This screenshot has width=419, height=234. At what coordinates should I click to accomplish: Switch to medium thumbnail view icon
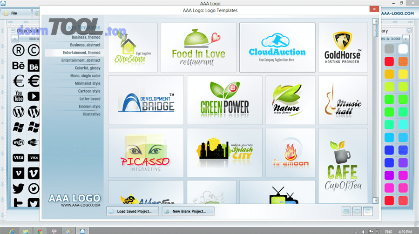(357, 211)
